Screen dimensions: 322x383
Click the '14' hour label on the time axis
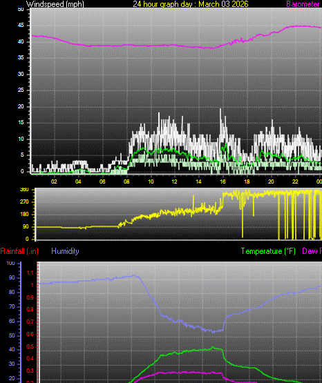click(x=198, y=181)
